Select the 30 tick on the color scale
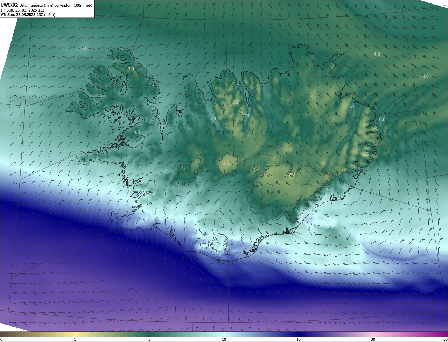Viewport: 448px width, 342px height. coord(373,339)
